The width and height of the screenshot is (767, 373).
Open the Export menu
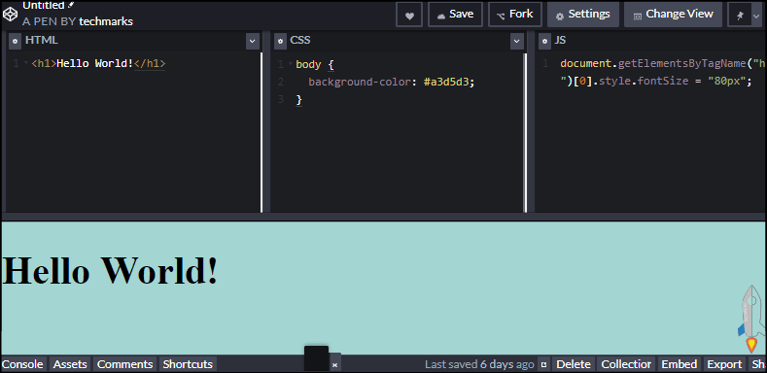point(724,364)
